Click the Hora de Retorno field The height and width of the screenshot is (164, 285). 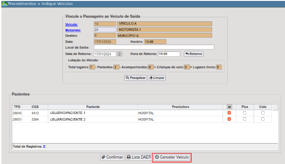click(x=169, y=54)
